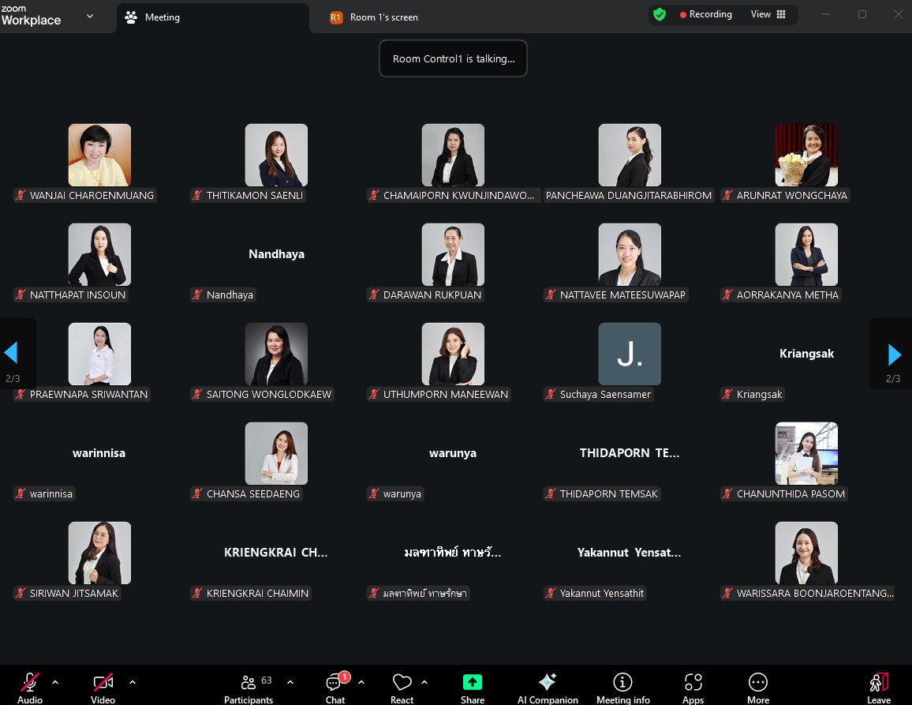The width and height of the screenshot is (912, 705).
Task: Turn on camera with Video button
Action: tap(103, 688)
